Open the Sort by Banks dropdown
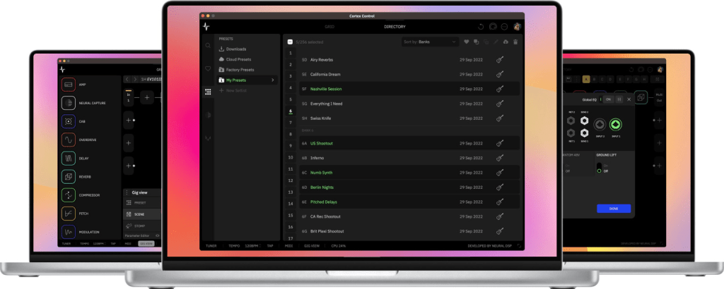Screen dimensions: 724x289 [x=431, y=42]
